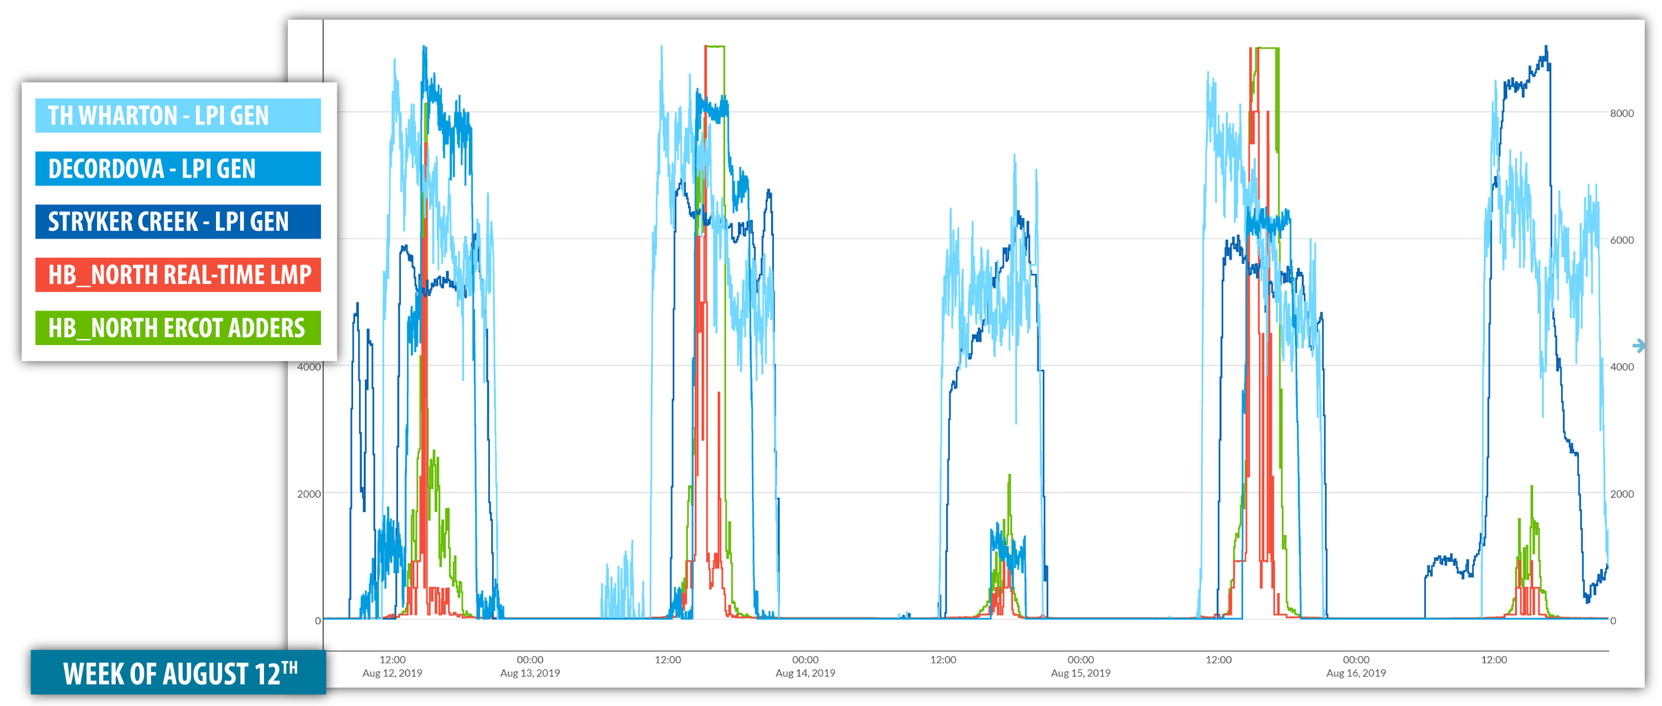Click the Week of August 12th banner
This screenshot has width=1662, height=706.
click(178, 673)
